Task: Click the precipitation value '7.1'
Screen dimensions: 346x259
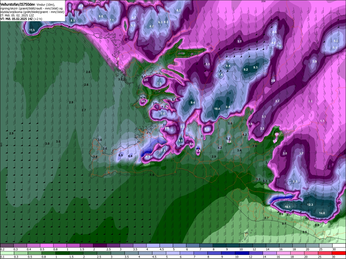Action: pyautogui.click(x=112, y=20)
